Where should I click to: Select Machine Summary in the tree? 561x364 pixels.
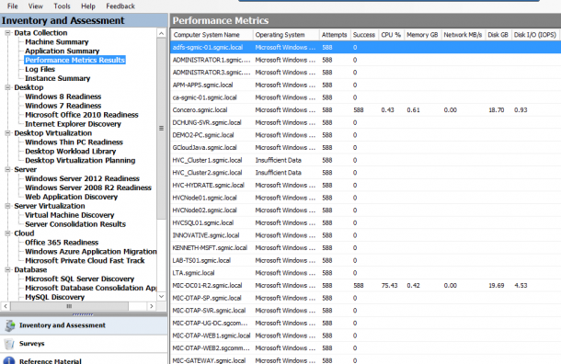pyautogui.click(x=56, y=42)
